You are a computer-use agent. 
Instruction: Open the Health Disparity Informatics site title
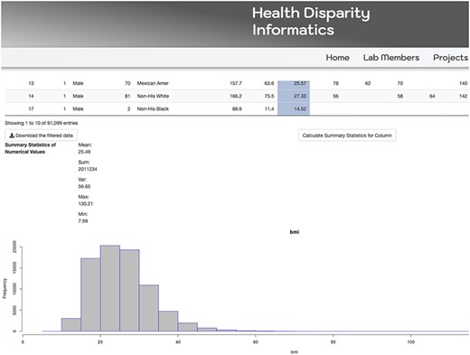pos(311,21)
